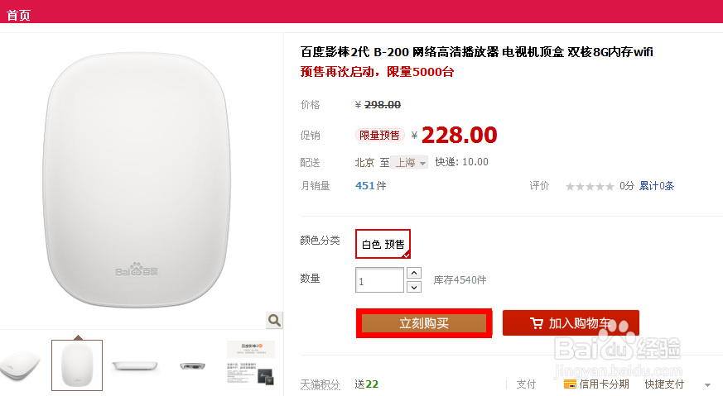Click the credit card installment icon

click(570, 384)
